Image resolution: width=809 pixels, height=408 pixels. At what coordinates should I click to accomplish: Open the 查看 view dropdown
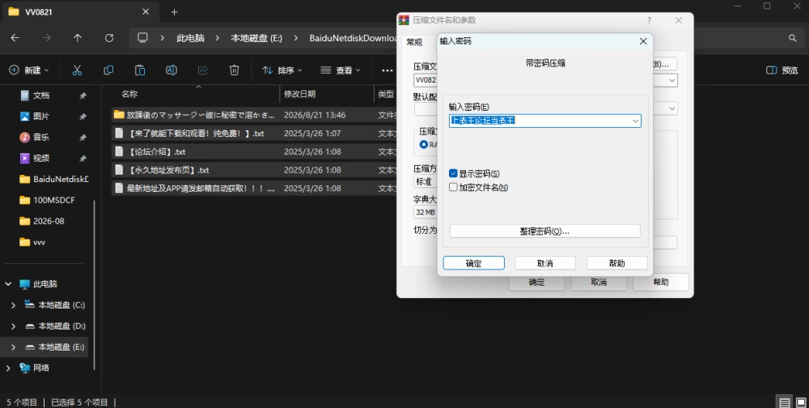coord(341,70)
